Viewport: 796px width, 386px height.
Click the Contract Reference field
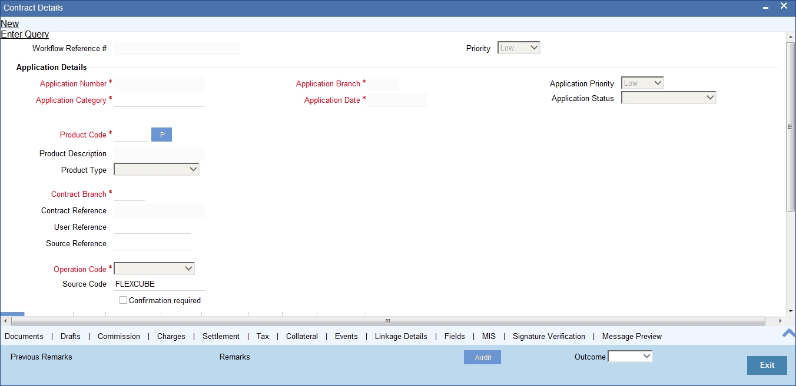(x=159, y=210)
